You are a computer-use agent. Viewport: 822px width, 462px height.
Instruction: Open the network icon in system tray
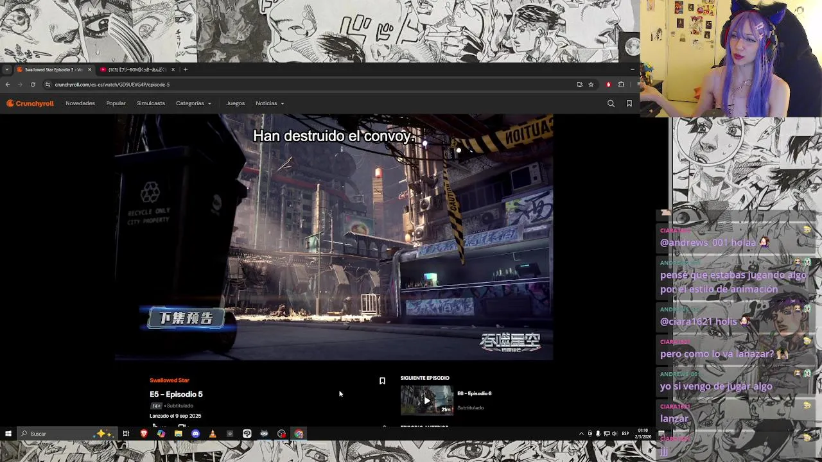coord(606,434)
